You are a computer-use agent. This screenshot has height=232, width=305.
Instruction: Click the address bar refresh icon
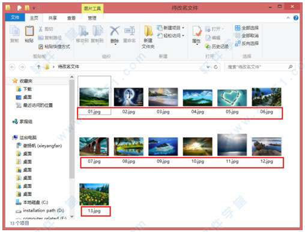pos(216,67)
